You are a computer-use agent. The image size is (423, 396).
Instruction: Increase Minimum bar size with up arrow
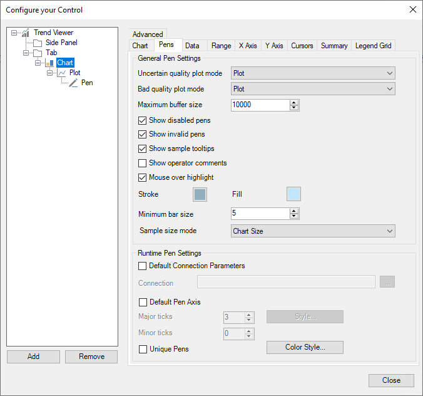point(294,211)
